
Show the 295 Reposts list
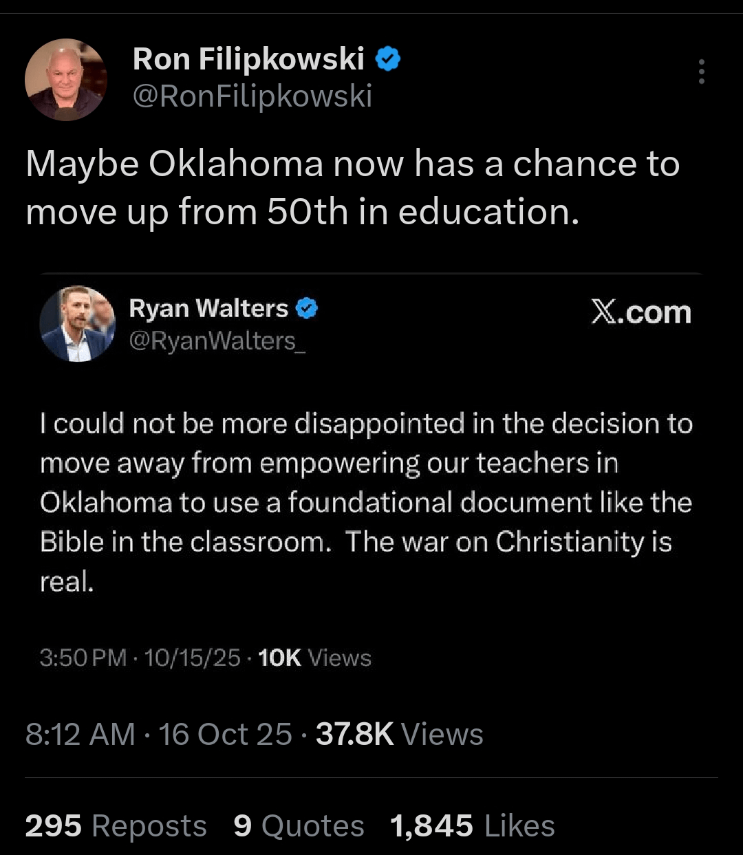tap(116, 826)
